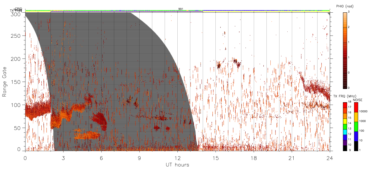Click the '3' label on PHI0 colorbar

pyautogui.click(x=349, y=12)
